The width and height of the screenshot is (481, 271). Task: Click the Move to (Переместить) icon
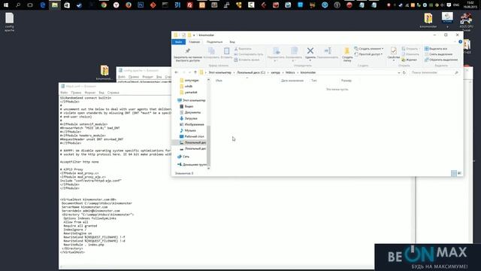(276, 51)
